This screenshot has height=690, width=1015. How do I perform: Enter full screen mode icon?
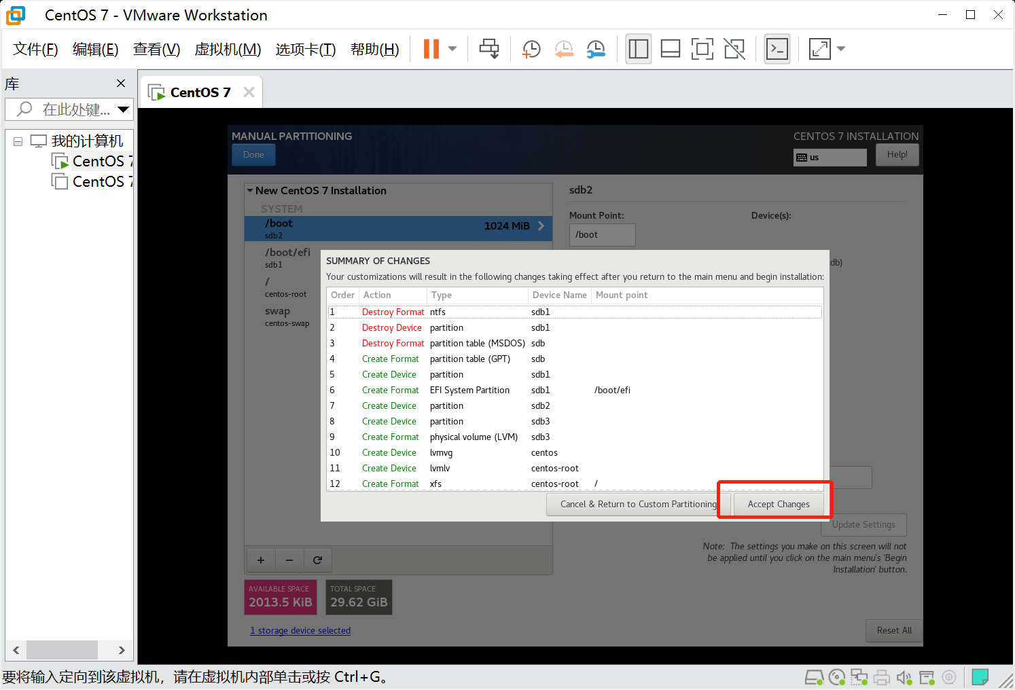pyautogui.click(x=702, y=49)
